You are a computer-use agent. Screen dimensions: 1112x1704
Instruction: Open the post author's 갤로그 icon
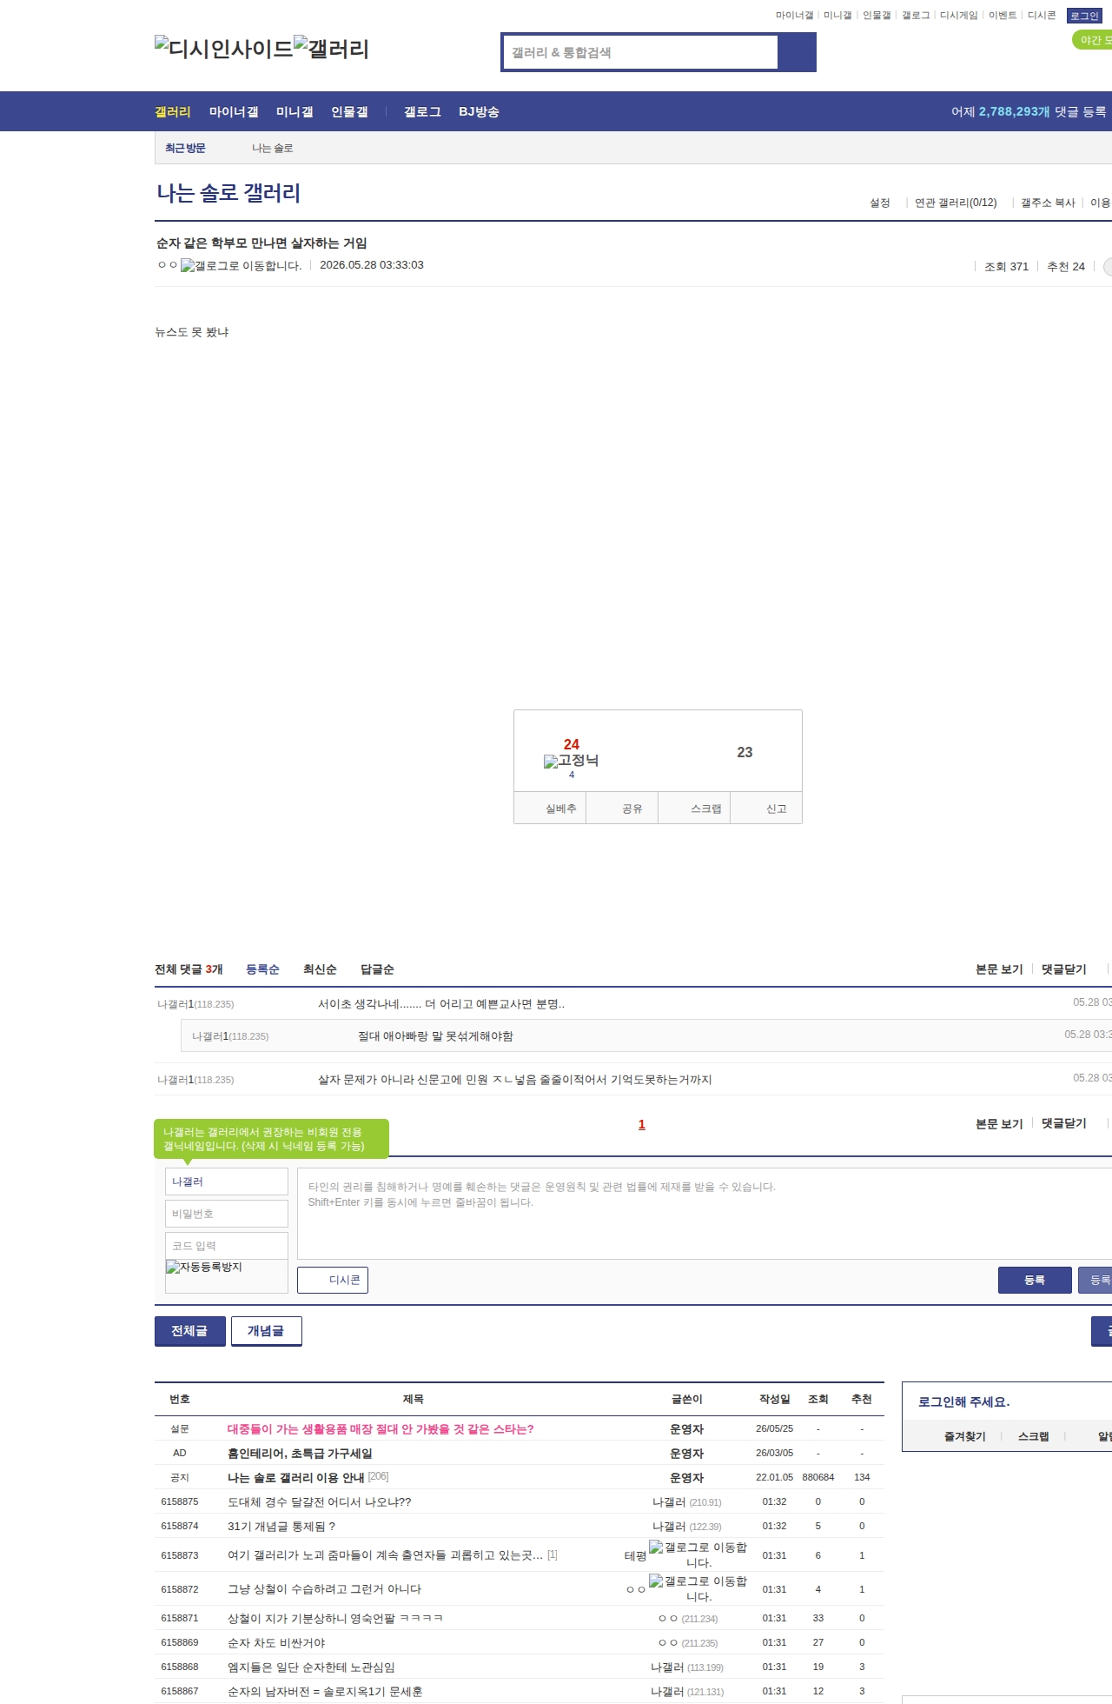pos(241,265)
